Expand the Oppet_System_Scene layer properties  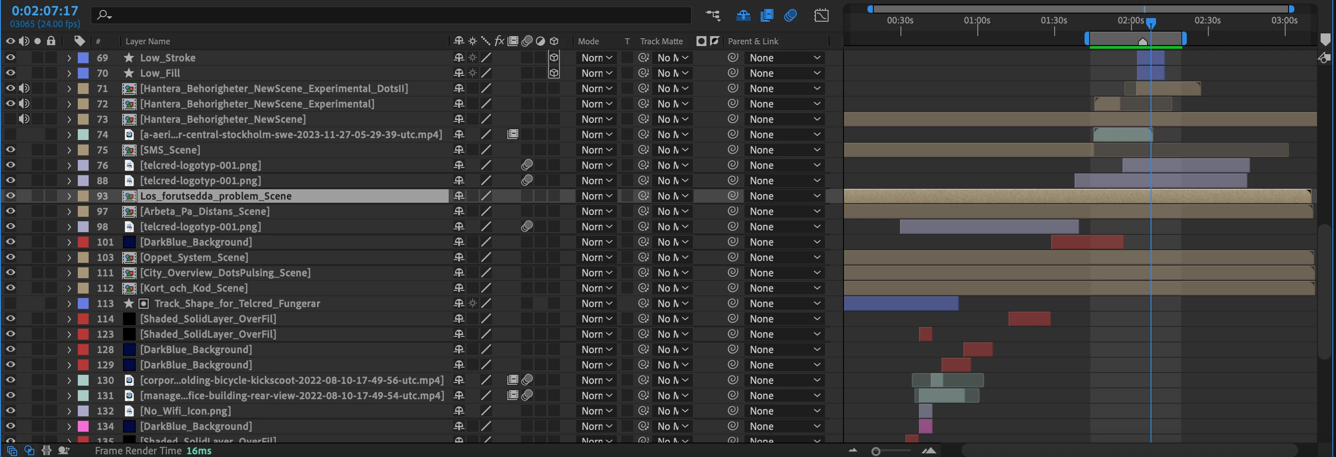69,257
